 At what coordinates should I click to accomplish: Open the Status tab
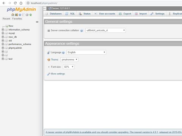coord(85,14)
